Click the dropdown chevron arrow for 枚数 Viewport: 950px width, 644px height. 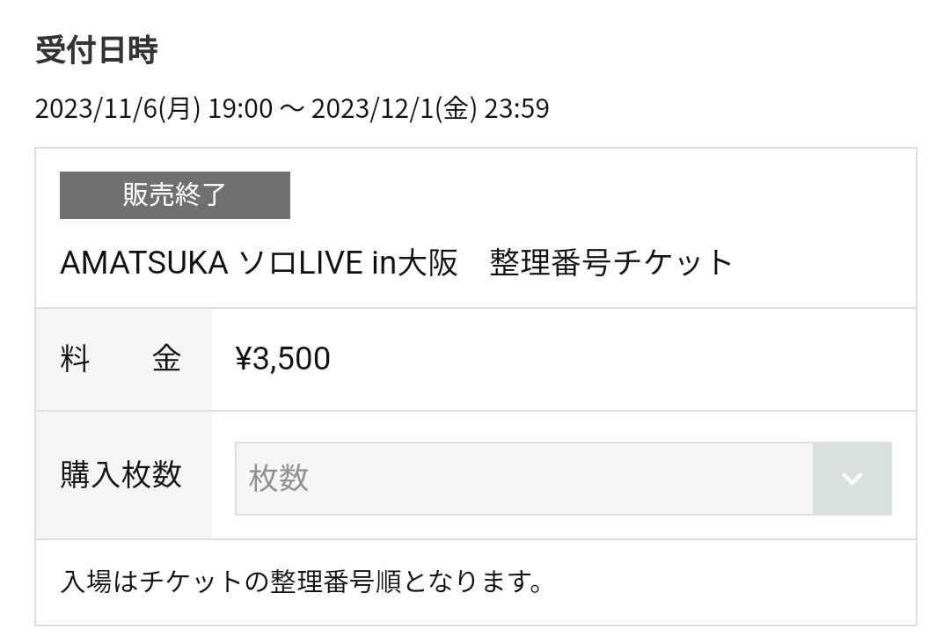click(851, 479)
